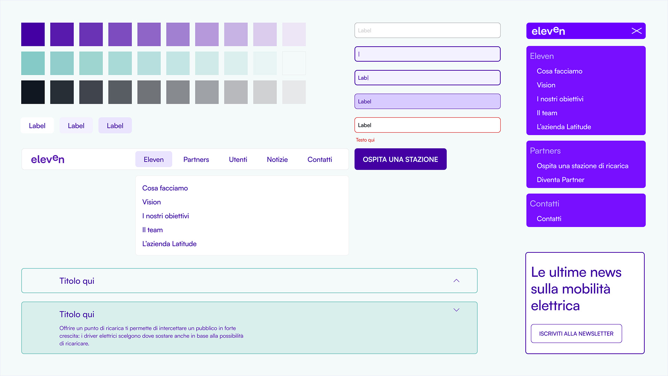Click L'azienda Latitude in white dropdown
668x376 pixels.
tap(169, 244)
